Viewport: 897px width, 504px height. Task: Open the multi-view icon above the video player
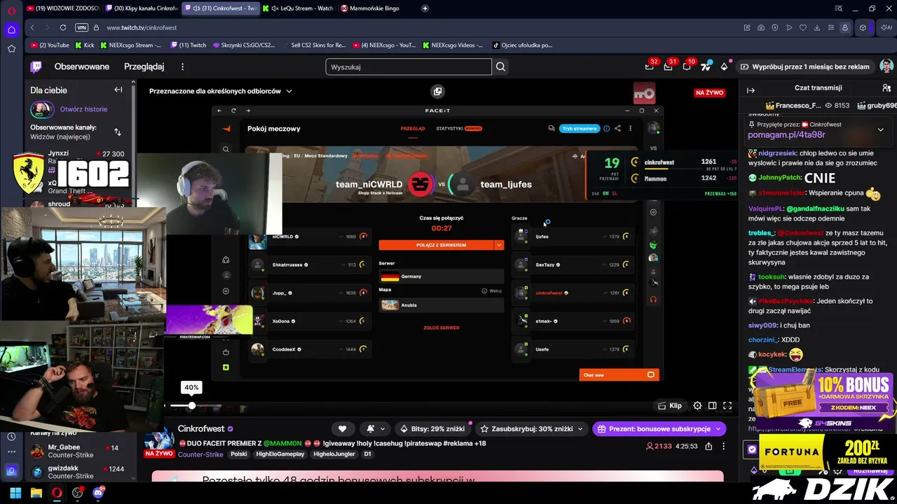(437, 91)
